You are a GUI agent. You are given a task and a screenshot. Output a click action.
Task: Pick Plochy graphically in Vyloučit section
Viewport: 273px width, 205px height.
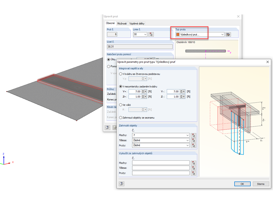(x=193, y=163)
